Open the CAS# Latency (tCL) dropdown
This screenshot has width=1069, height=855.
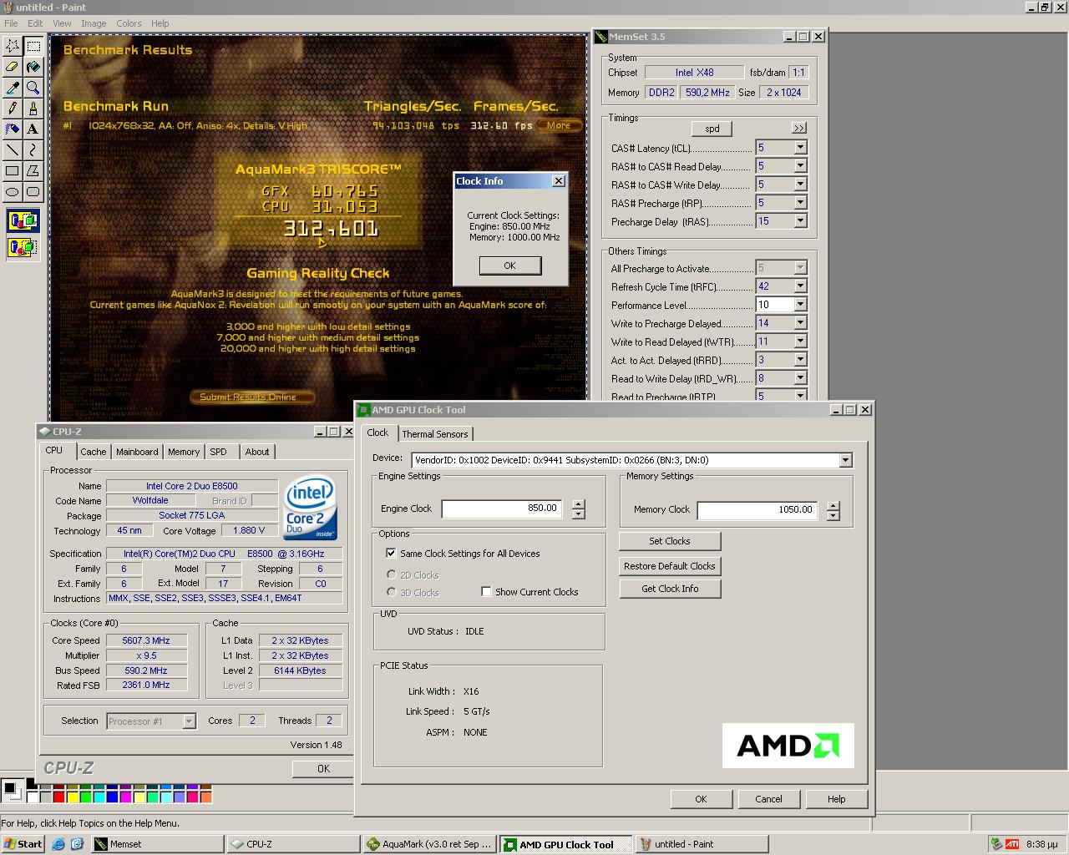[800, 148]
